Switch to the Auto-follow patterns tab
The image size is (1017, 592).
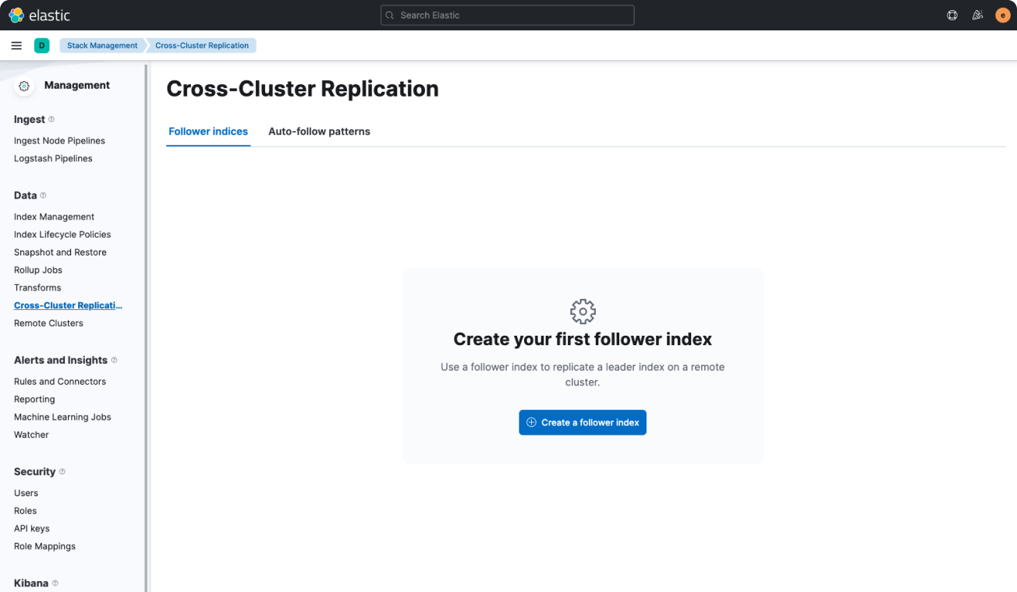[319, 131]
